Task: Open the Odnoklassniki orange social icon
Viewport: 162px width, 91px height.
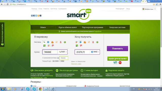Action: coord(38,16)
